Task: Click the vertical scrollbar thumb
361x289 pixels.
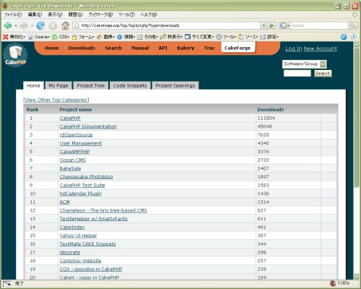Action: (357, 118)
